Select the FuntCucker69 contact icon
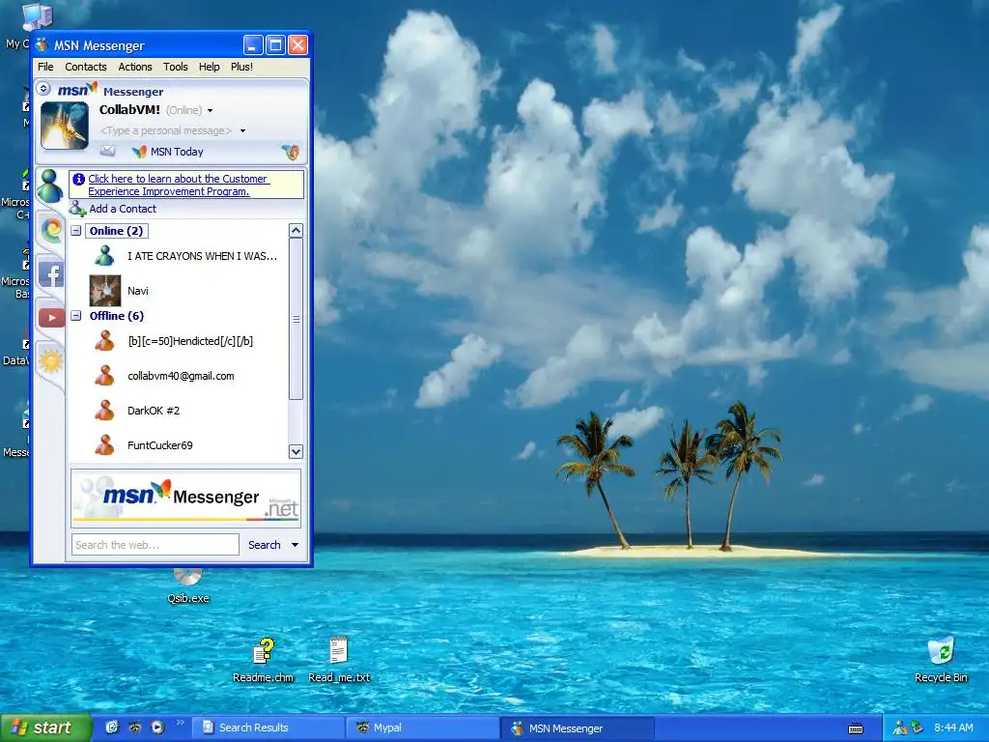This screenshot has width=989, height=742. pos(104,444)
